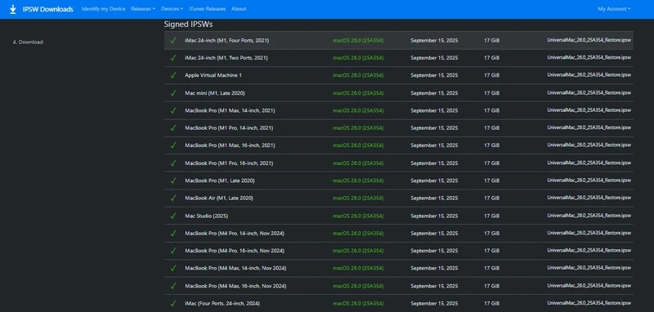Click checkmark for MacBook Pro M4 Max 14-inch

173,268
